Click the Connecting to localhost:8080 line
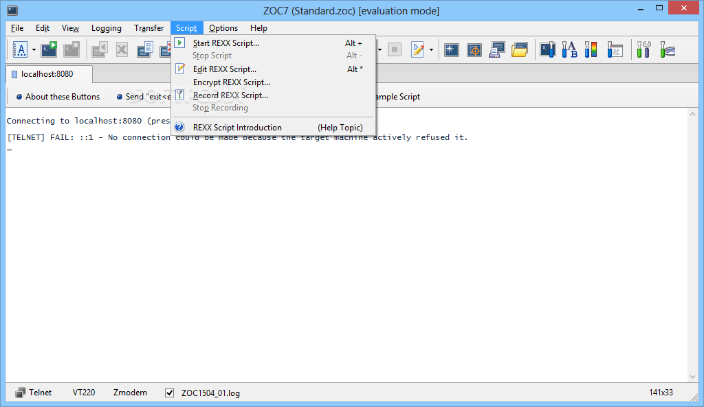Image resolution: width=704 pixels, height=407 pixels. pos(89,121)
